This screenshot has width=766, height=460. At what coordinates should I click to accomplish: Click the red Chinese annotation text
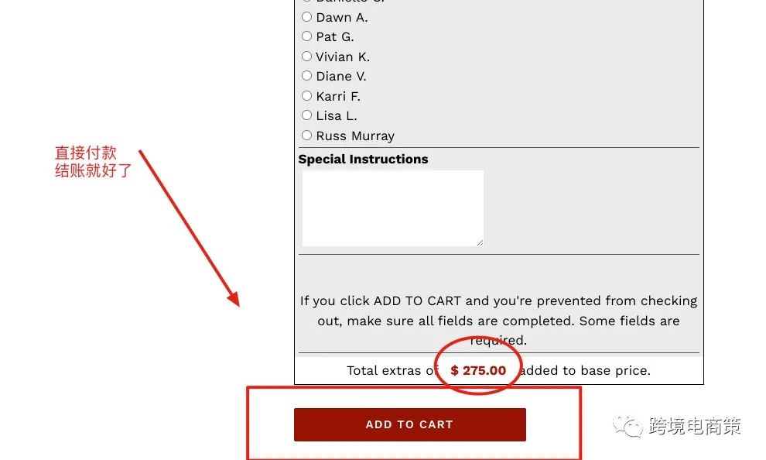[93, 162]
